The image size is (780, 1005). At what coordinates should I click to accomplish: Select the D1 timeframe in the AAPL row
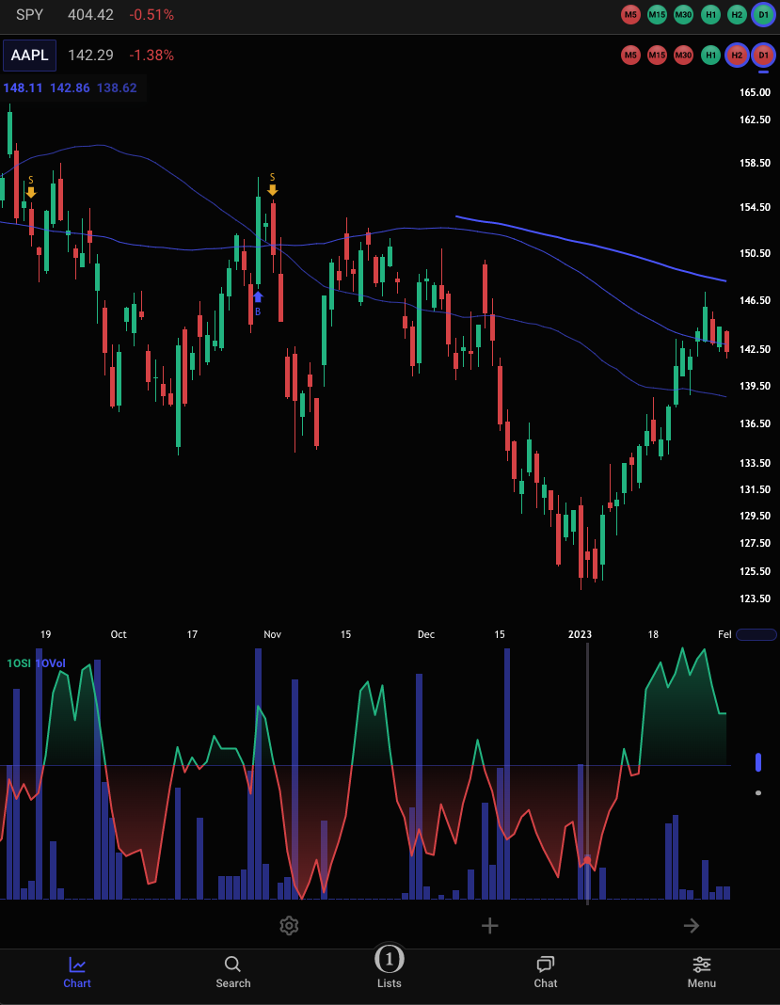(763, 56)
